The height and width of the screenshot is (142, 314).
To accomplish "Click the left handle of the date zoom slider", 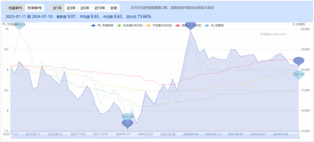I will coord(11,136).
